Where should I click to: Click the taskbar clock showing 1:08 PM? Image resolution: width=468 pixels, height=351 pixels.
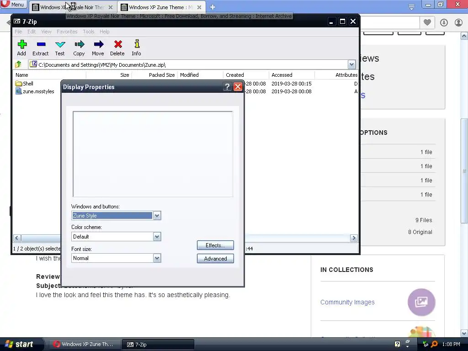click(451, 344)
